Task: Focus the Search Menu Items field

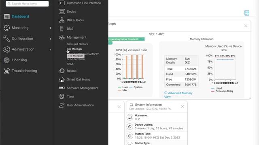Action: click(27, 4)
